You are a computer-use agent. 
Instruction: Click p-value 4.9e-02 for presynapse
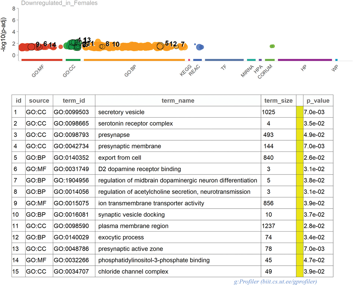[x=314, y=135]
